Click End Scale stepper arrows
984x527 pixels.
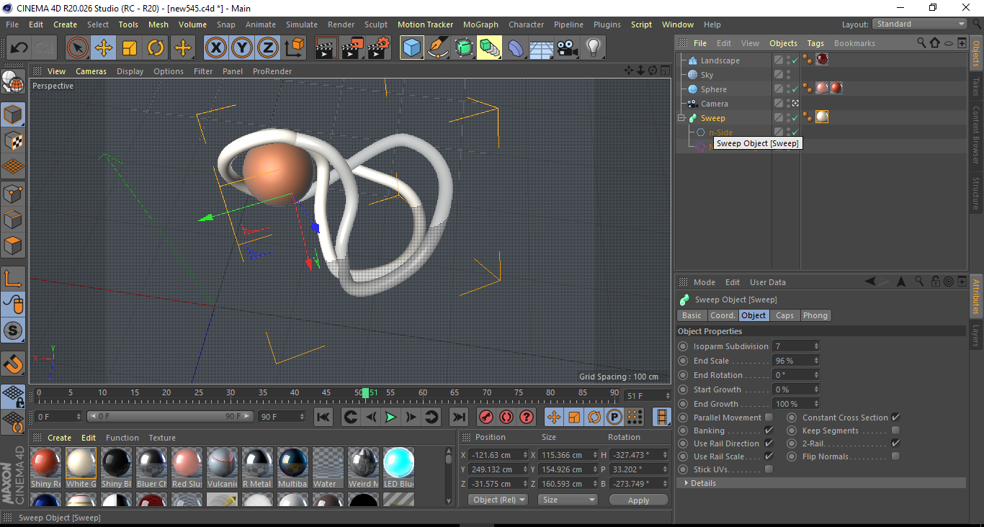point(816,361)
